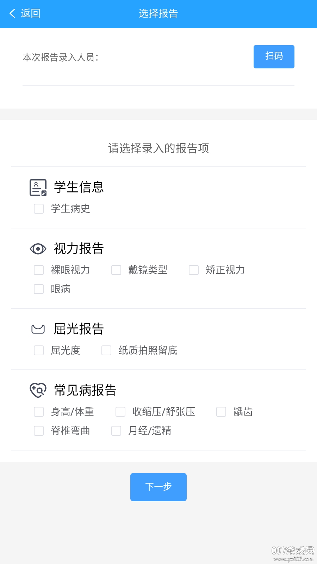The height and width of the screenshot is (564, 317).
Task: Click the 屈光报告 section icon
Action: click(x=38, y=329)
